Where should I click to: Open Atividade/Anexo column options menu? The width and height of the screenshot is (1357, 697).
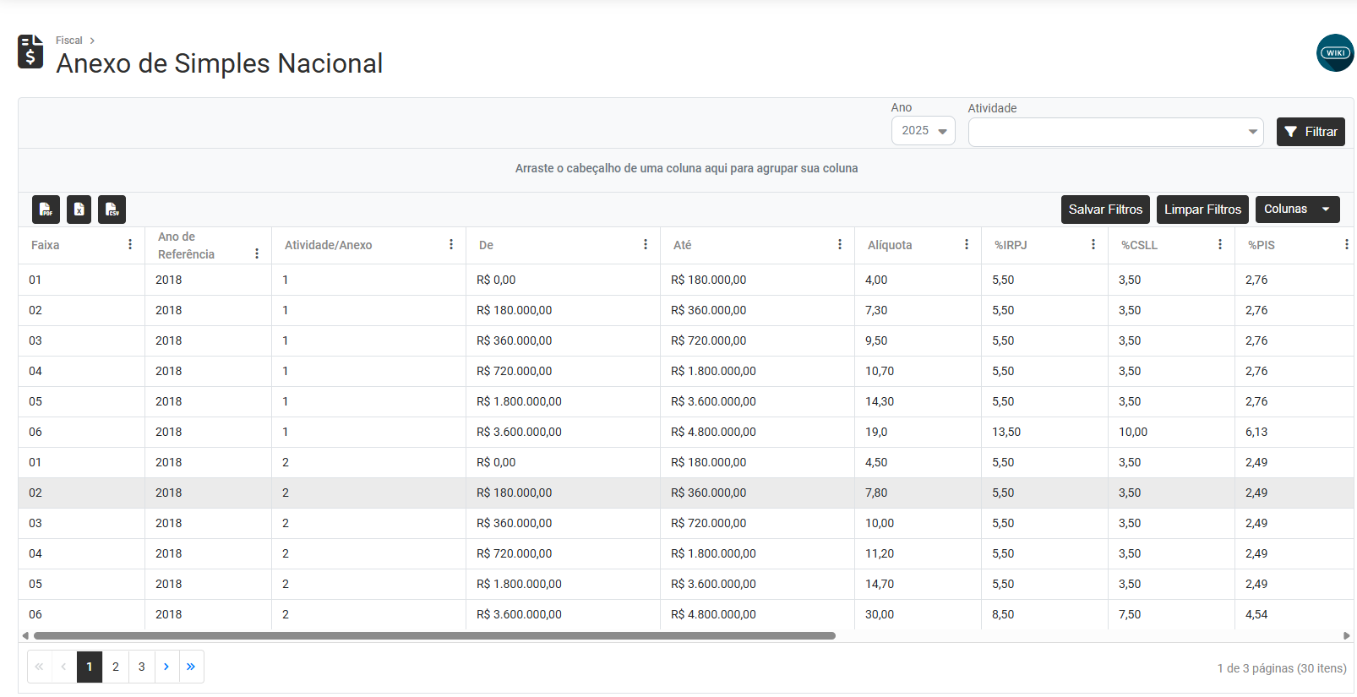point(451,244)
